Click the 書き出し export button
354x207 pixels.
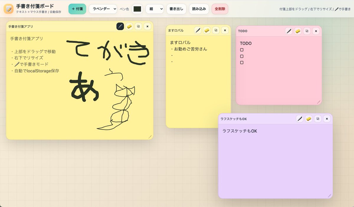pos(176,9)
